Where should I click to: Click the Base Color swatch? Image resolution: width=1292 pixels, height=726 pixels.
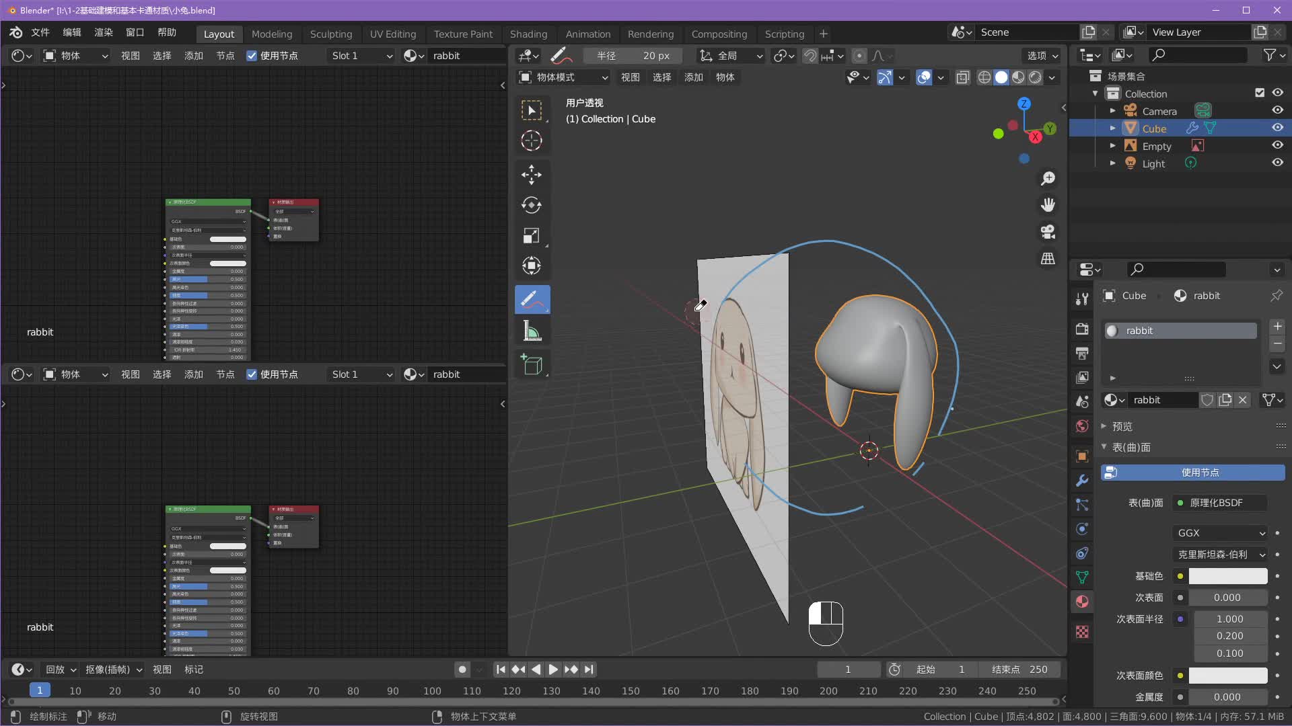[x=1227, y=576]
